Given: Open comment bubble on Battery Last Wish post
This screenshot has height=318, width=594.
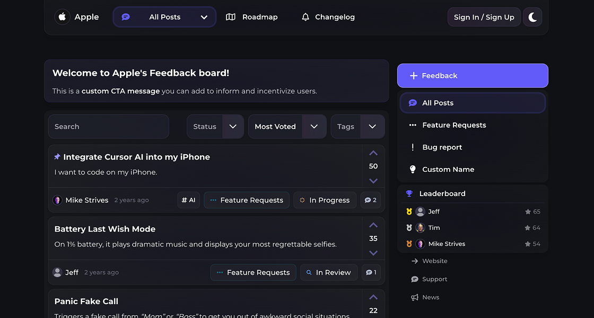Looking at the screenshot, I should click(x=371, y=272).
